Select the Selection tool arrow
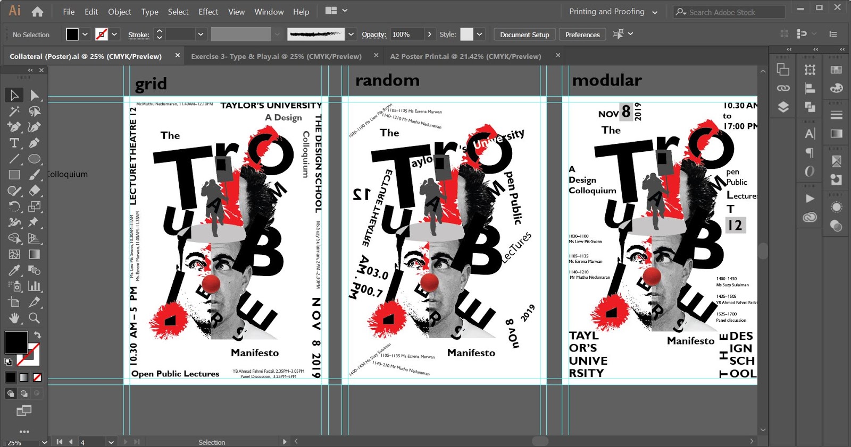This screenshot has height=447, width=851. click(14, 95)
